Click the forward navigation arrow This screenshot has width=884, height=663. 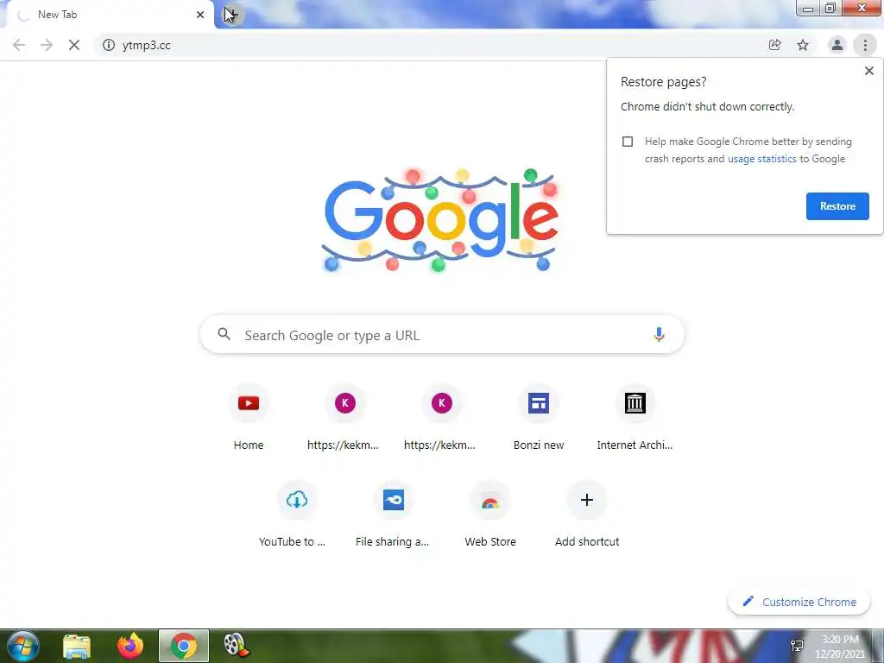[47, 45]
